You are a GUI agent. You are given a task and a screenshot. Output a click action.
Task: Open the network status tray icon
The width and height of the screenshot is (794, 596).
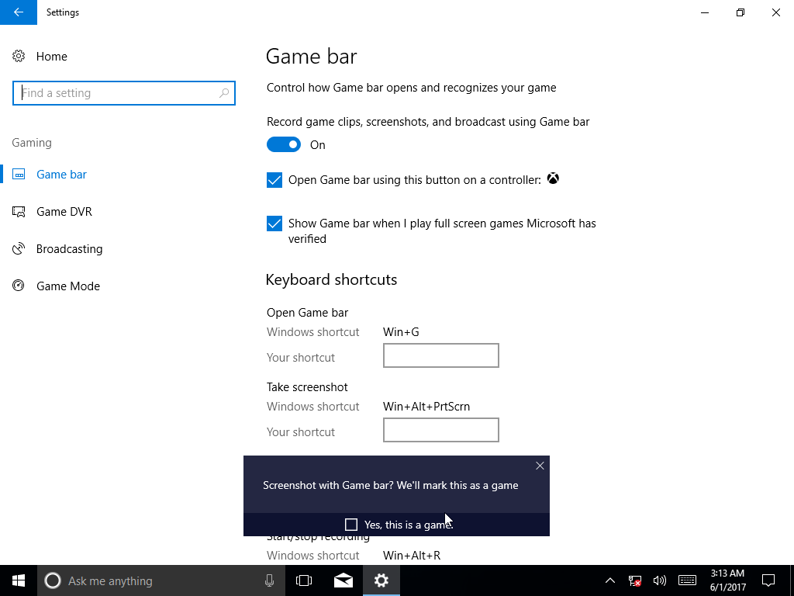tap(634, 580)
